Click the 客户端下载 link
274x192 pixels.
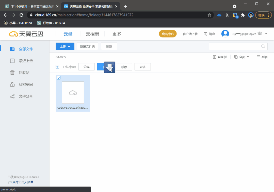pos(190,34)
